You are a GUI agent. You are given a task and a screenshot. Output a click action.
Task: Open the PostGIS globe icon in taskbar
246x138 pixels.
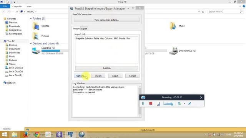pyautogui.click(x=81, y=135)
